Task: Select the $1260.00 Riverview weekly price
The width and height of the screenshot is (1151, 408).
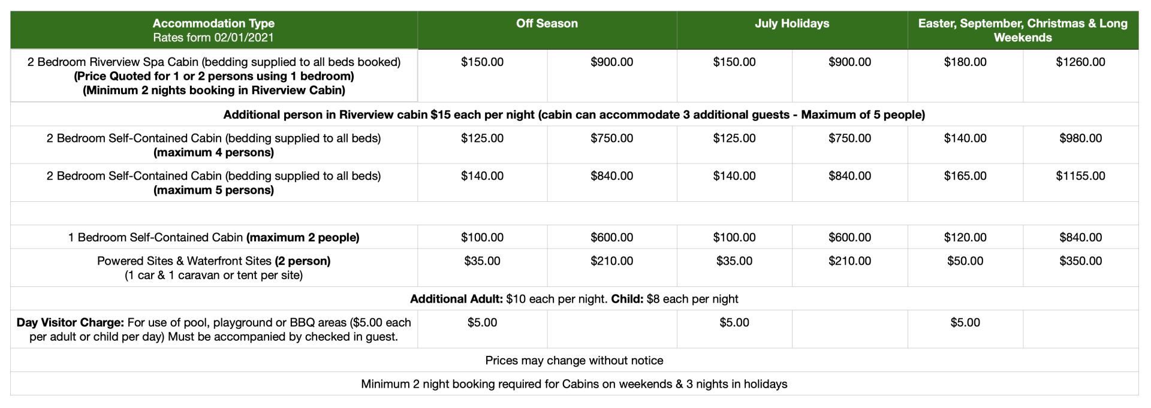Action: (1080, 62)
